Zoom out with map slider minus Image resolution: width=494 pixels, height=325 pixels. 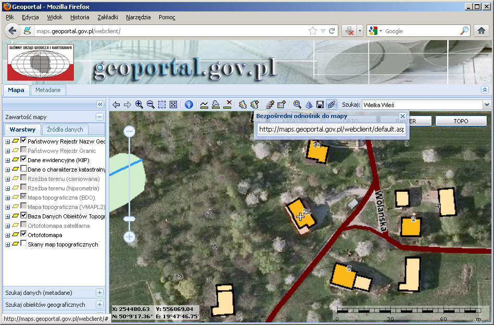[x=129, y=131]
